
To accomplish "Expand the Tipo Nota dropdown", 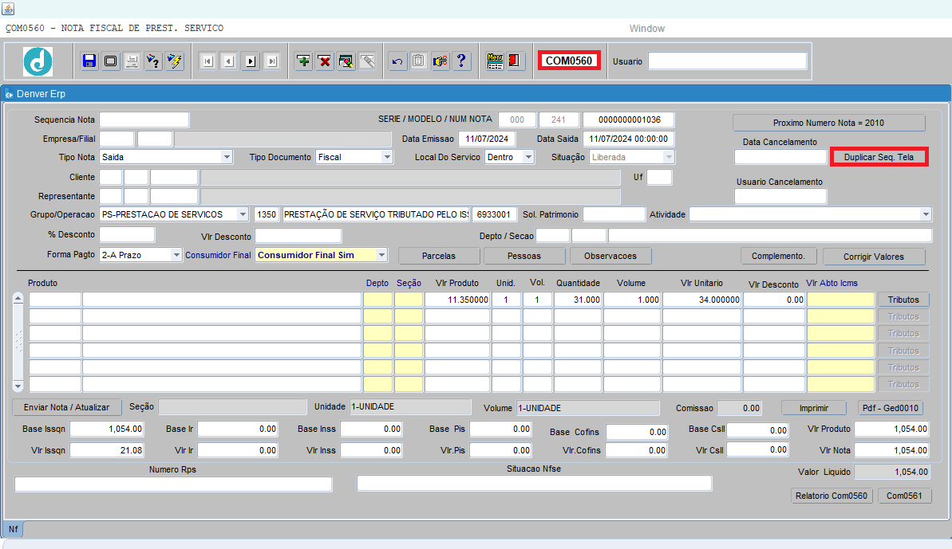I will point(227,158).
